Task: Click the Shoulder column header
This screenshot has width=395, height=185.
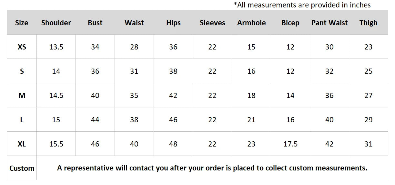Action: [56, 23]
